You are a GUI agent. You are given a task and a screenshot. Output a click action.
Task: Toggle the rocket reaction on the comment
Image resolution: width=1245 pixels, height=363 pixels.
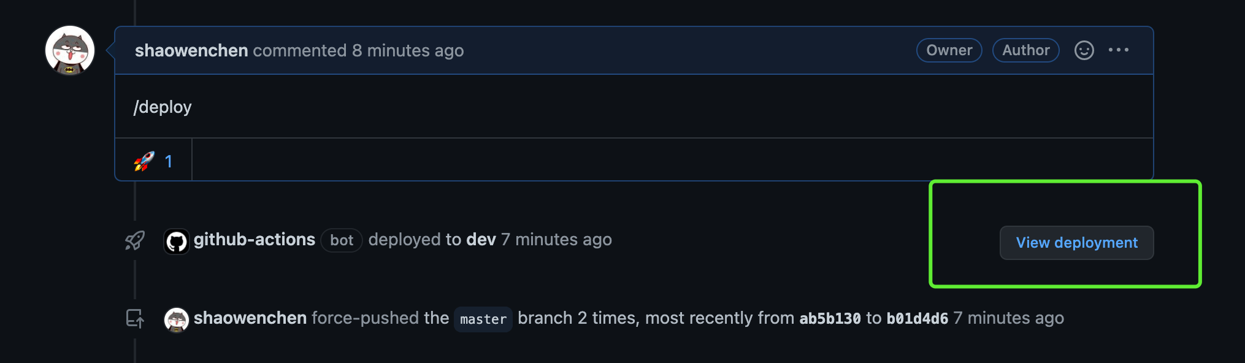[x=153, y=161]
